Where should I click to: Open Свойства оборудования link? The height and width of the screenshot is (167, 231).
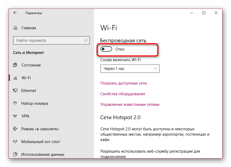click(123, 94)
